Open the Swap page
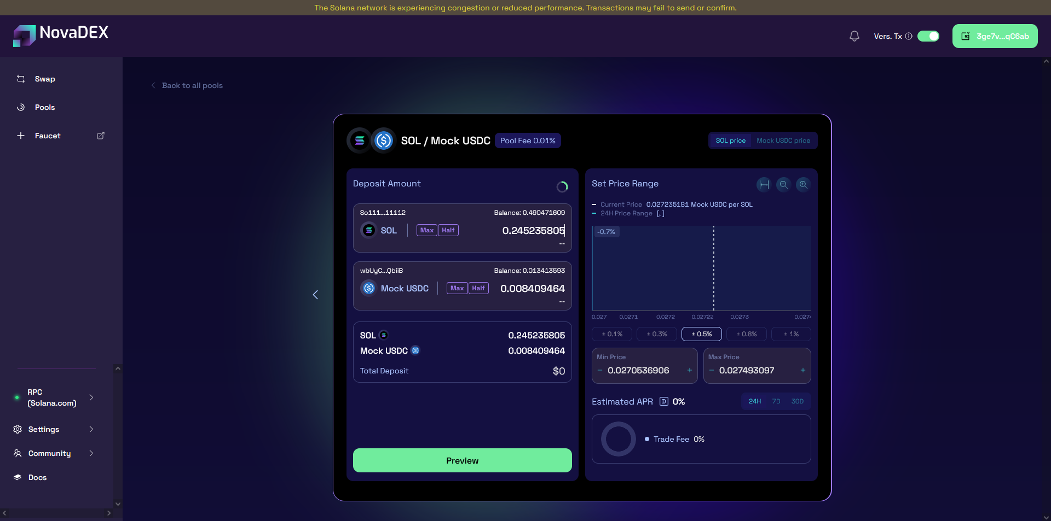 [45, 79]
